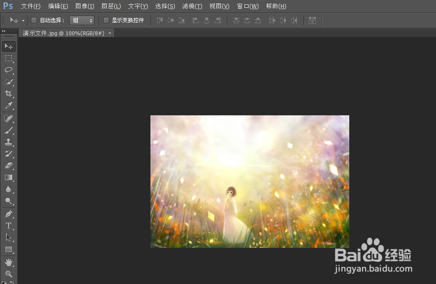Select the Clone Stamp tool
Screen dimensions: 436x284
point(9,142)
